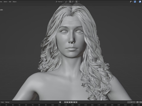
Task: Open the pivot point dropdown
Action: (x=67, y=2)
